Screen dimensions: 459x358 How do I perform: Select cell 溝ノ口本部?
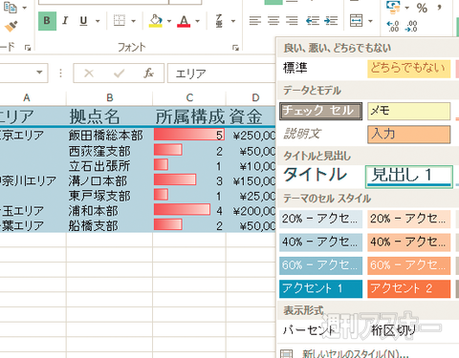110,180
